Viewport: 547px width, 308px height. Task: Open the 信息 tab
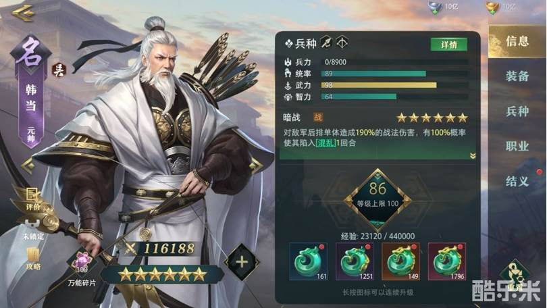(x=517, y=41)
